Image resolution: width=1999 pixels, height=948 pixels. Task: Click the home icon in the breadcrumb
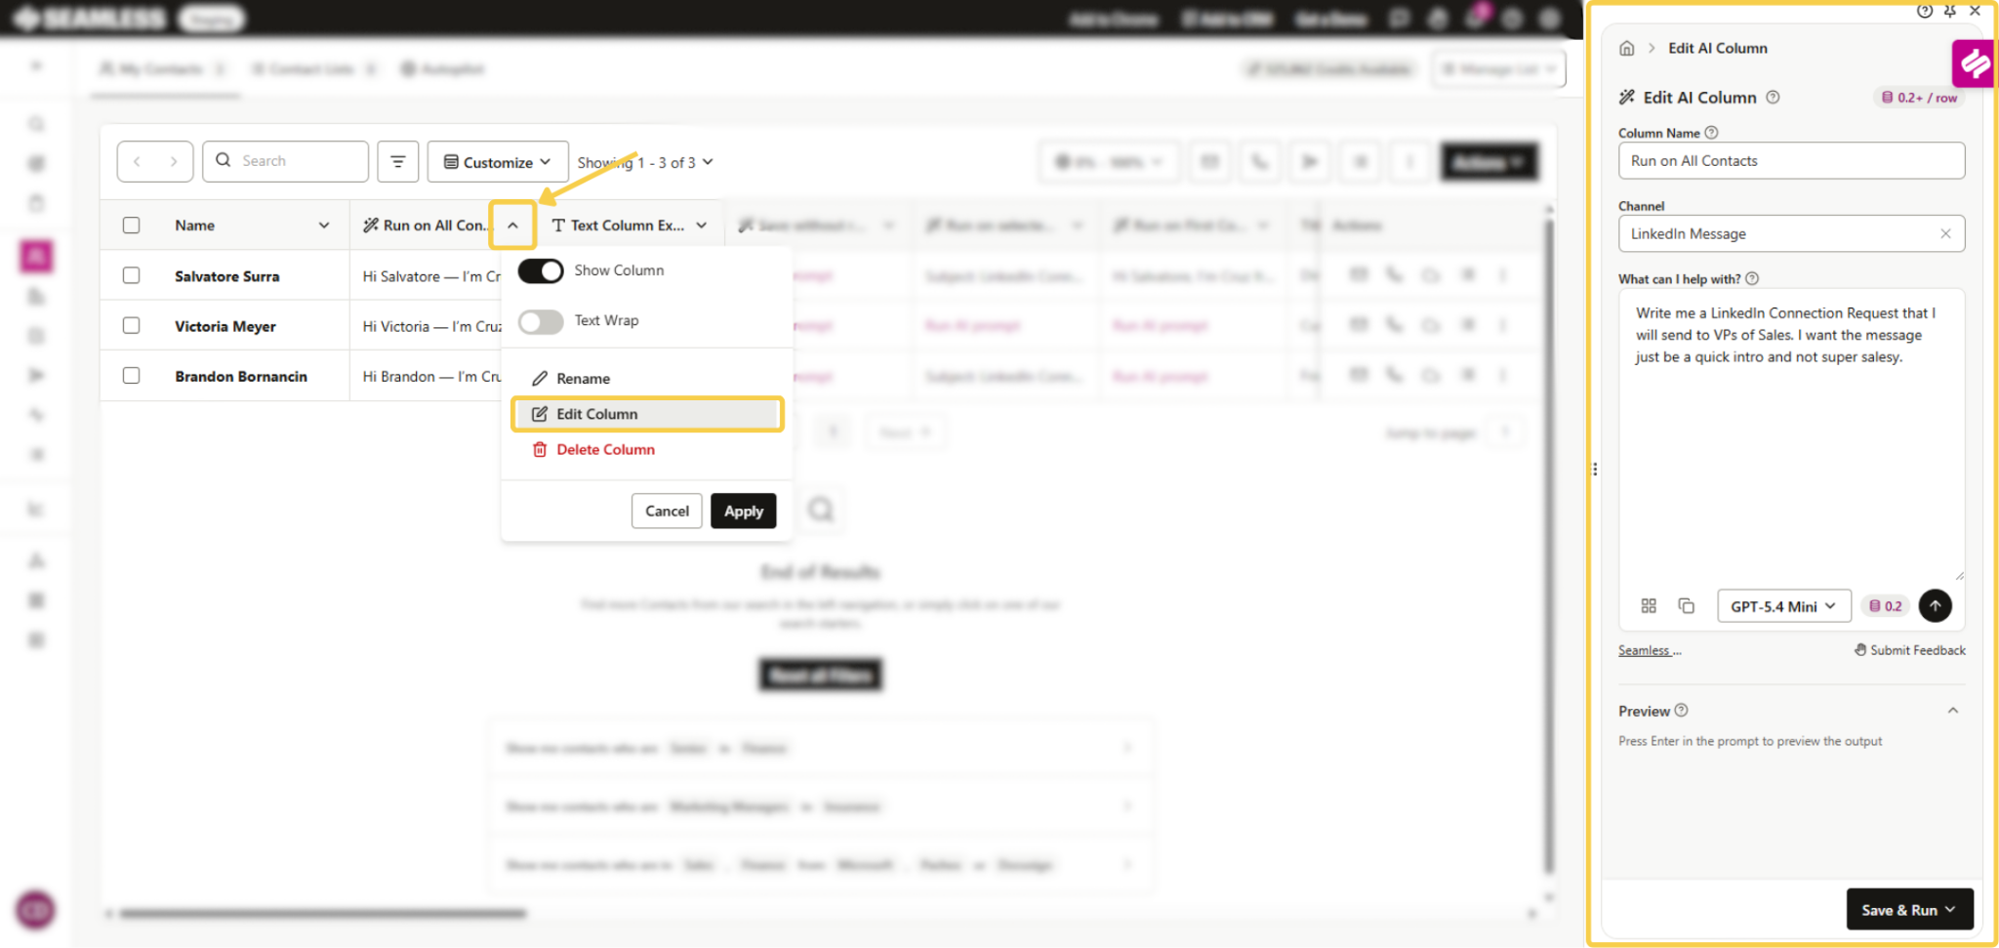click(1626, 48)
